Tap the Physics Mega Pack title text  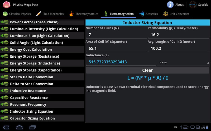pyautogui.click(x=26, y=5)
